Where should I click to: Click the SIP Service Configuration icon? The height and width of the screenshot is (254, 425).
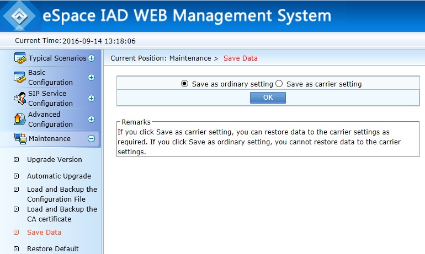point(20,99)
